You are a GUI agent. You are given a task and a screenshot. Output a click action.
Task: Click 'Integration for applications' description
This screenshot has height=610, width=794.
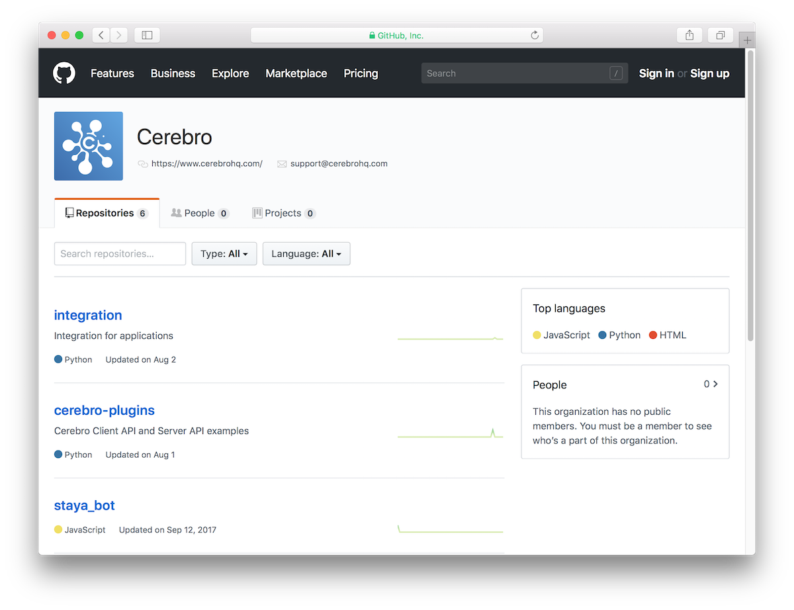[114, 335]
